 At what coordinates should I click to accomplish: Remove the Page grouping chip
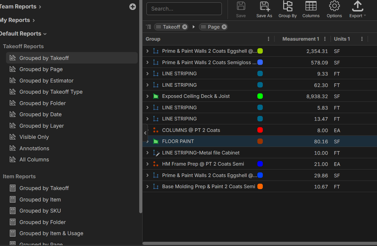pyautogui.click(x=224, y=27)
